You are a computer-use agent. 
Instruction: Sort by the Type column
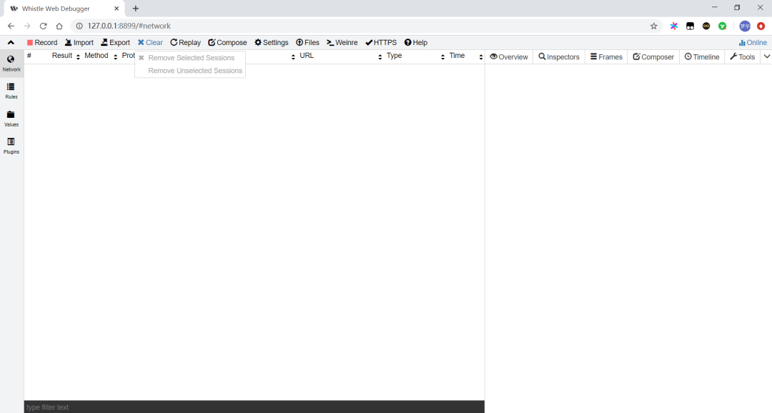(x=415, y=56)
